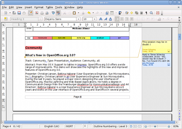This screenshot has width=182, height=129.
Task: Open the yellow comment's dropdown arrow
Action: point(169,51)
